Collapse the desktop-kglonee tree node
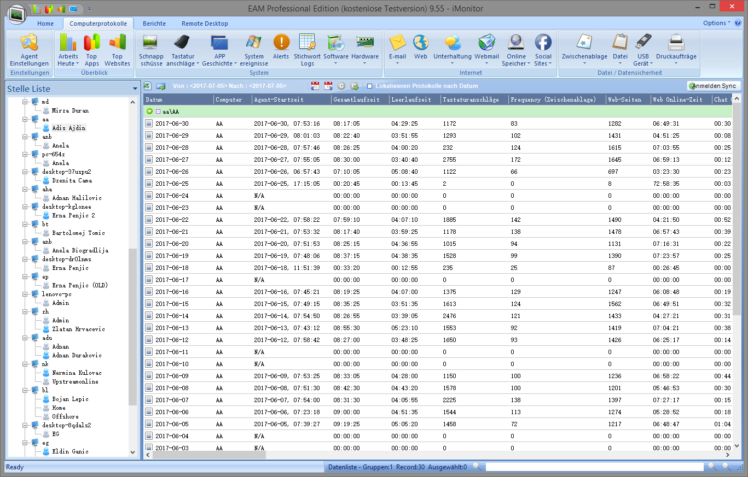Viewport: 748px width, 477px height. [x=25, y=207]
